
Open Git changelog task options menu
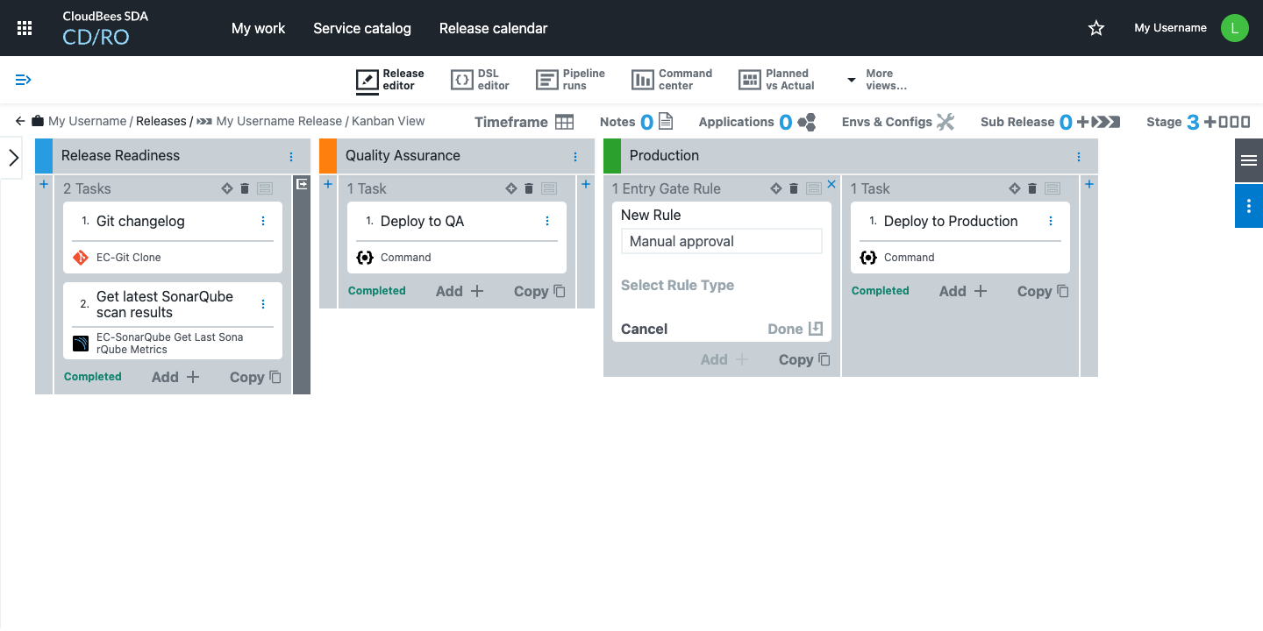point(263,222)
